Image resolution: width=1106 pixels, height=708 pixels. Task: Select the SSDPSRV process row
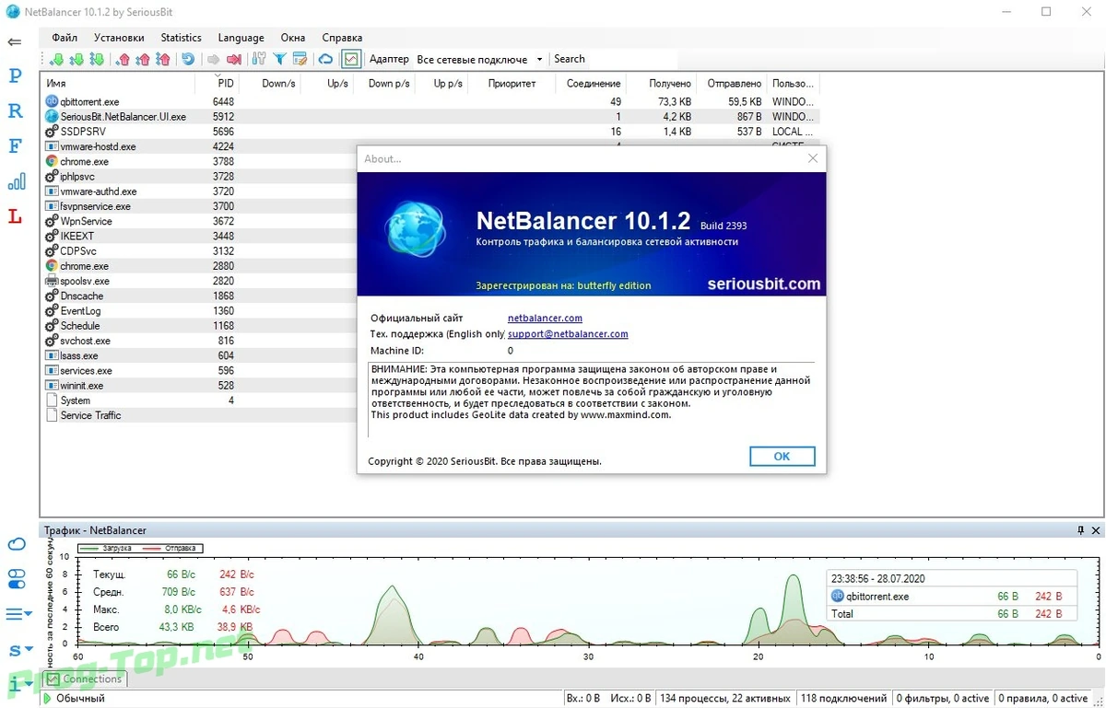430,132
